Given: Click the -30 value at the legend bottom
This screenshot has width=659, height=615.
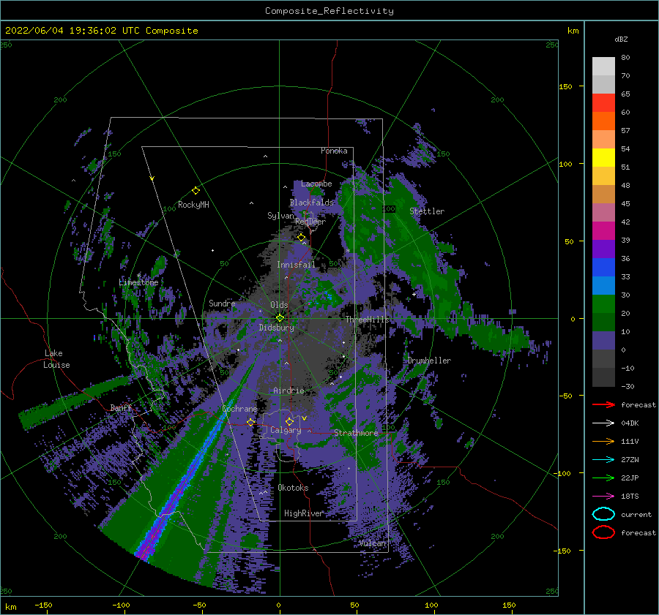Looking at the screenshot, I should click(628, 386).
